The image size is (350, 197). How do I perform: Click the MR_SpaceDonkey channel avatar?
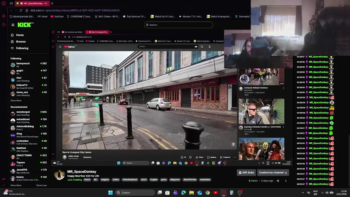point(59,175)
